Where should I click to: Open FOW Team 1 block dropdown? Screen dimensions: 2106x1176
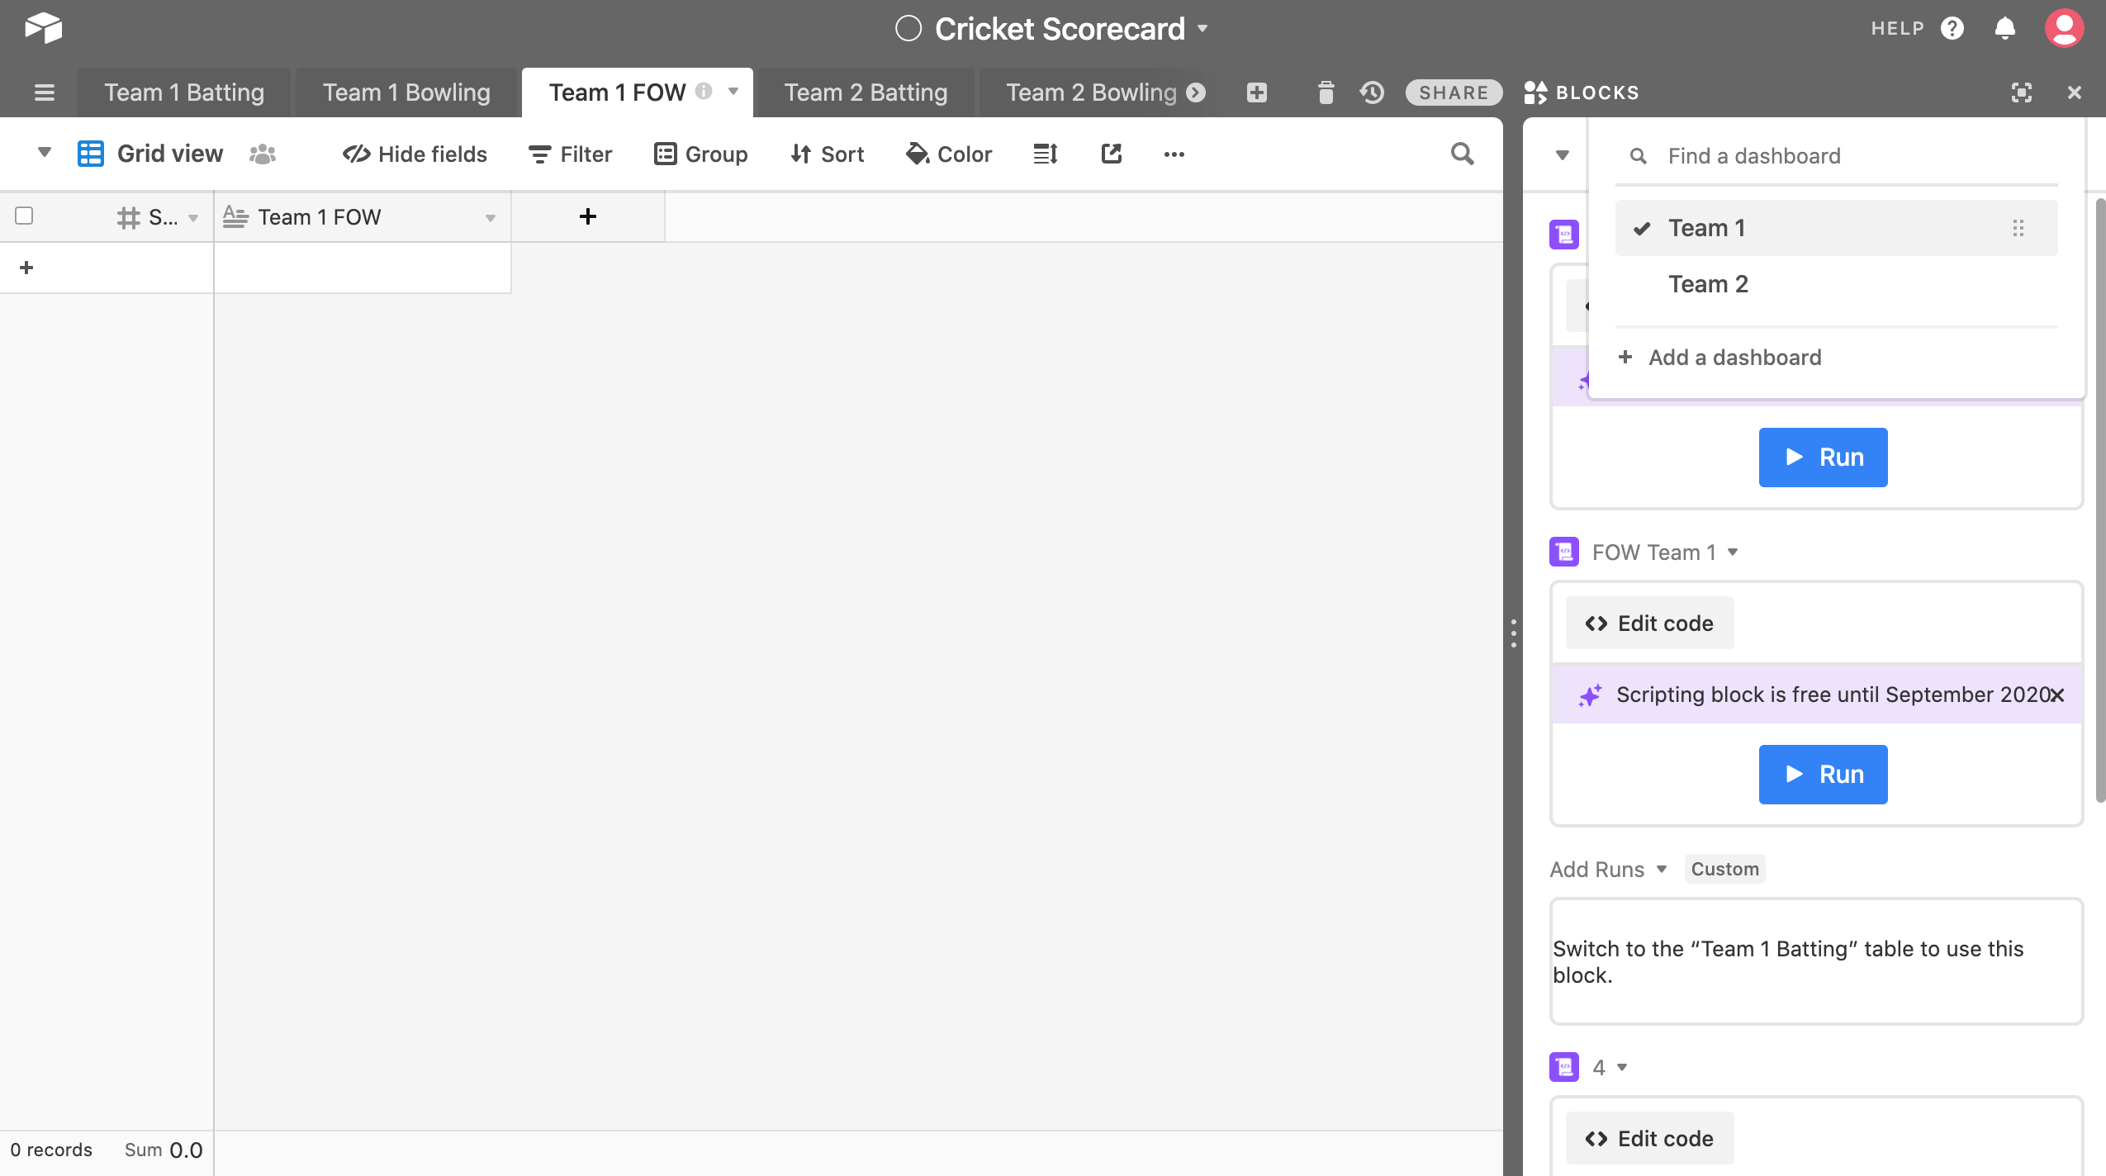click(1734, 552)
